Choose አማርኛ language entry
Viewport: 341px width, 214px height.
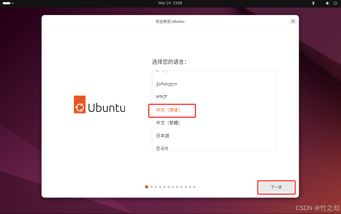point(214,97)
